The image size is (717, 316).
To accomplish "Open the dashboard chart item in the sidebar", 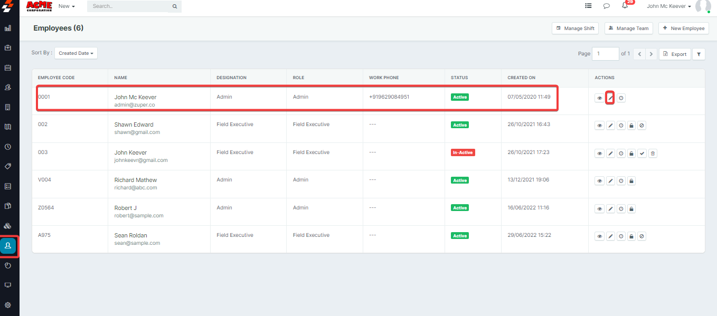I will (8, 28).
